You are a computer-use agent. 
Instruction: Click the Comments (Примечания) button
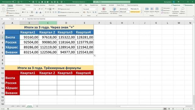click(x=188, y=5)
